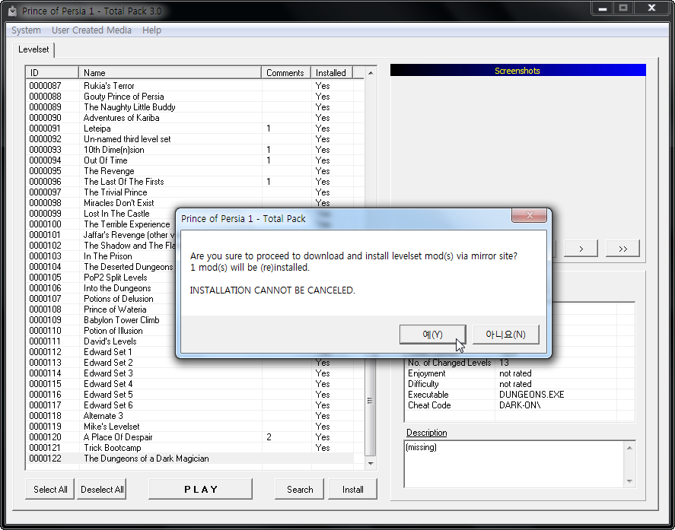Show next screenshot with the > button
675x530 pixels.
581,249
